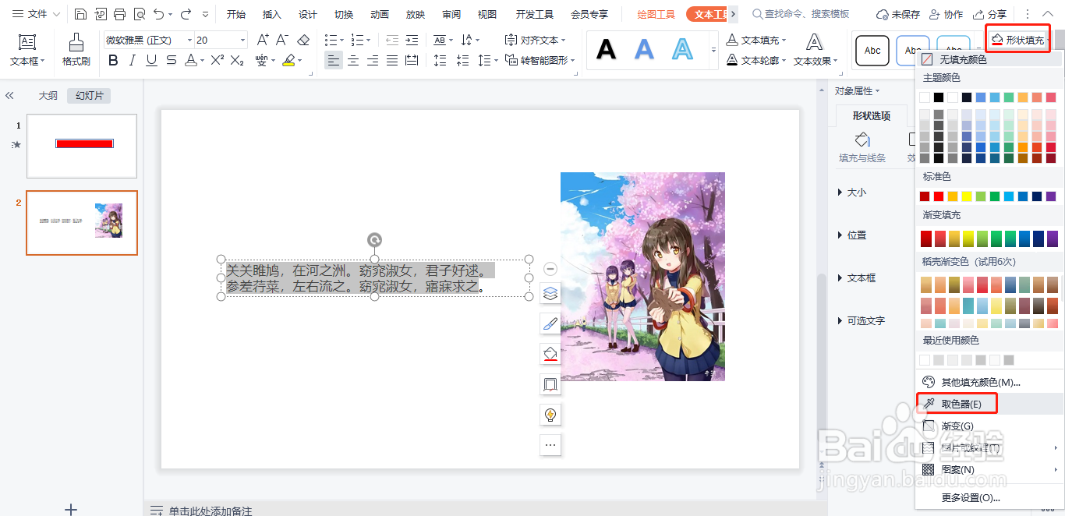Click the lightbulb suggestion icon
1065x516 pixels.
point(550,415)
